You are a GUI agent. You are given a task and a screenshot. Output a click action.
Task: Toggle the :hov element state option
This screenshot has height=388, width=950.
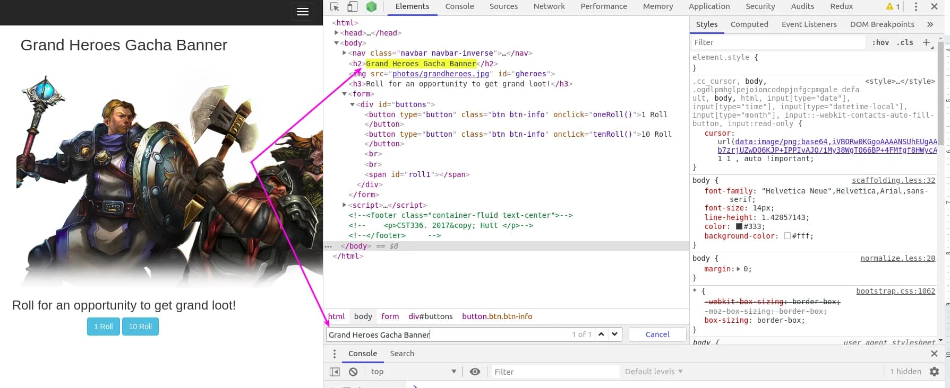[x=880, y=42]
